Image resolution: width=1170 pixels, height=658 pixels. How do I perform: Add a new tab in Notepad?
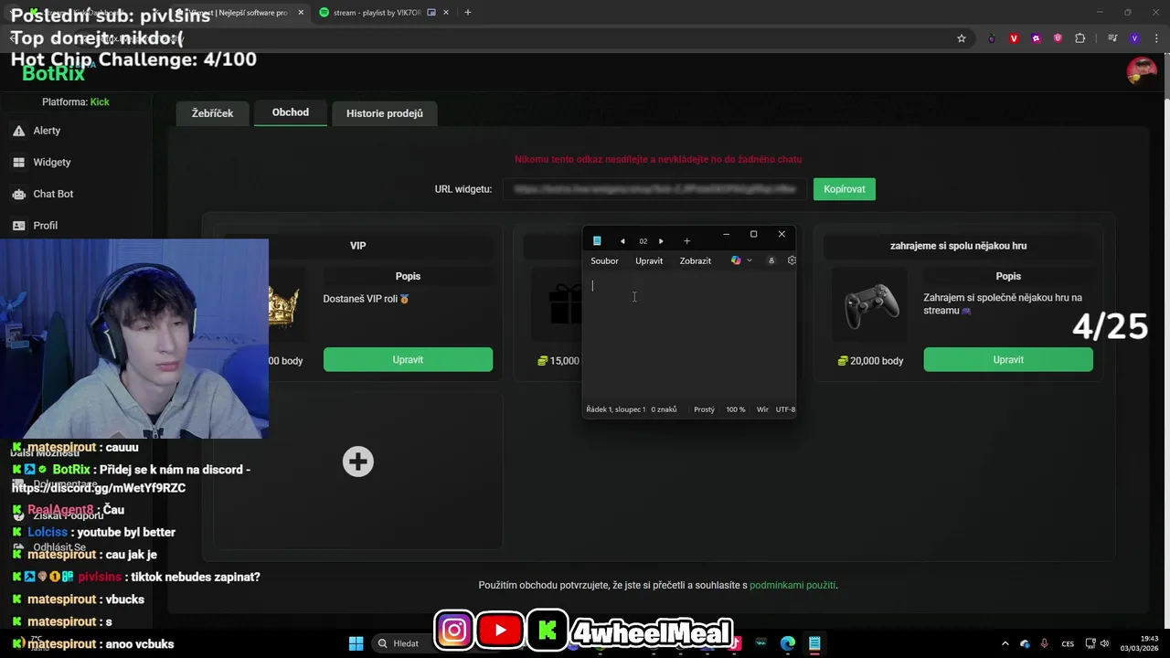tap(687, 241)
